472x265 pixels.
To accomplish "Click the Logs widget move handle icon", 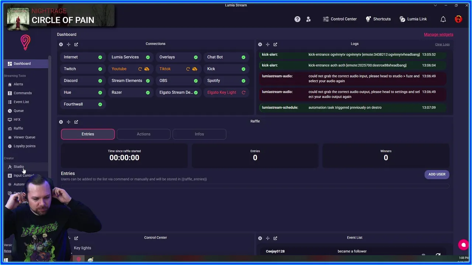I will coord(268,44).
